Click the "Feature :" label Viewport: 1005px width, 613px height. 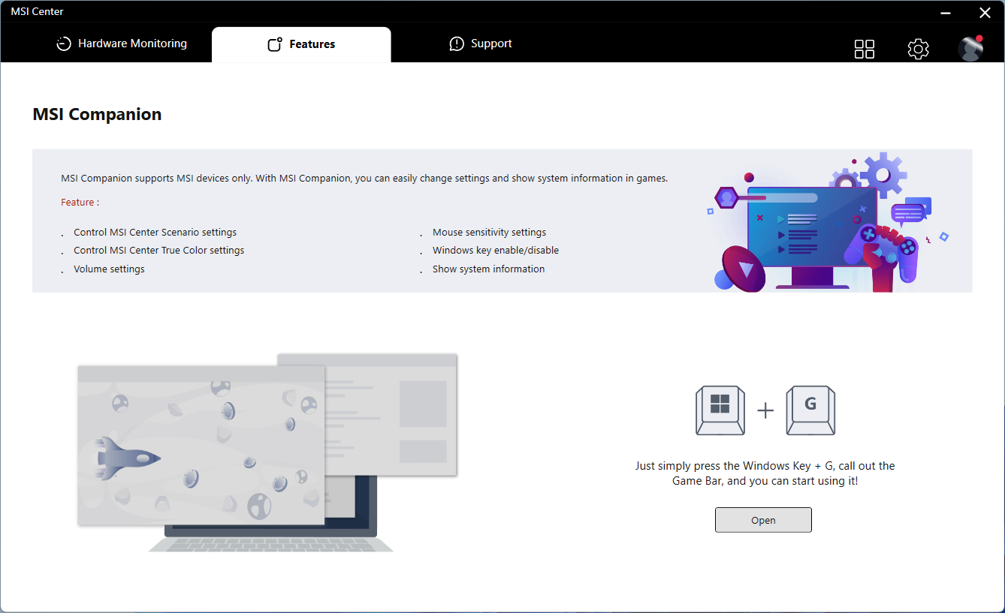pos(80,203)
